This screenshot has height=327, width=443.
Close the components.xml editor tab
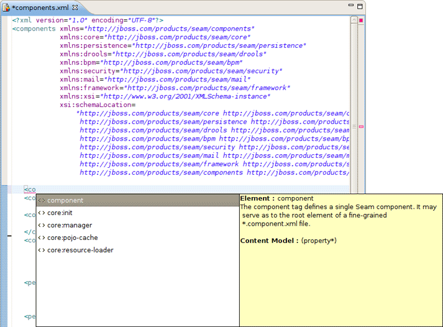75,7
